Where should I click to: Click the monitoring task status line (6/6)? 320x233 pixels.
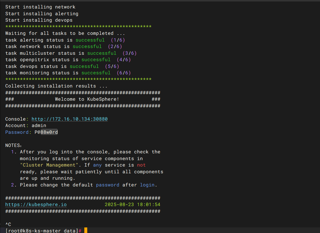pos(68,73)
